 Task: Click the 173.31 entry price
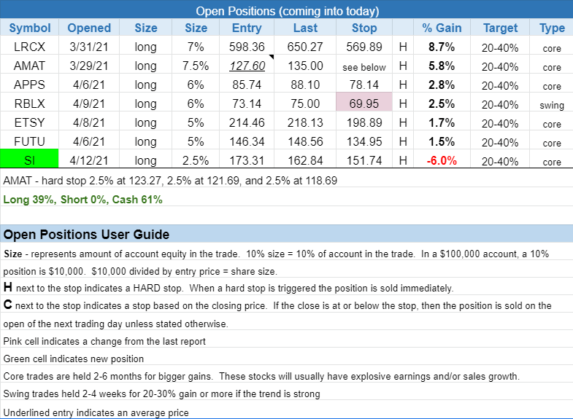tap(247, 160)
